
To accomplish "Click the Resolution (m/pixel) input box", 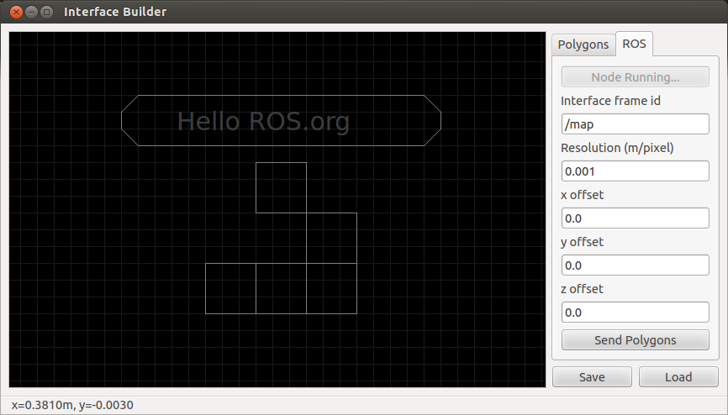I will click(635, 171).
